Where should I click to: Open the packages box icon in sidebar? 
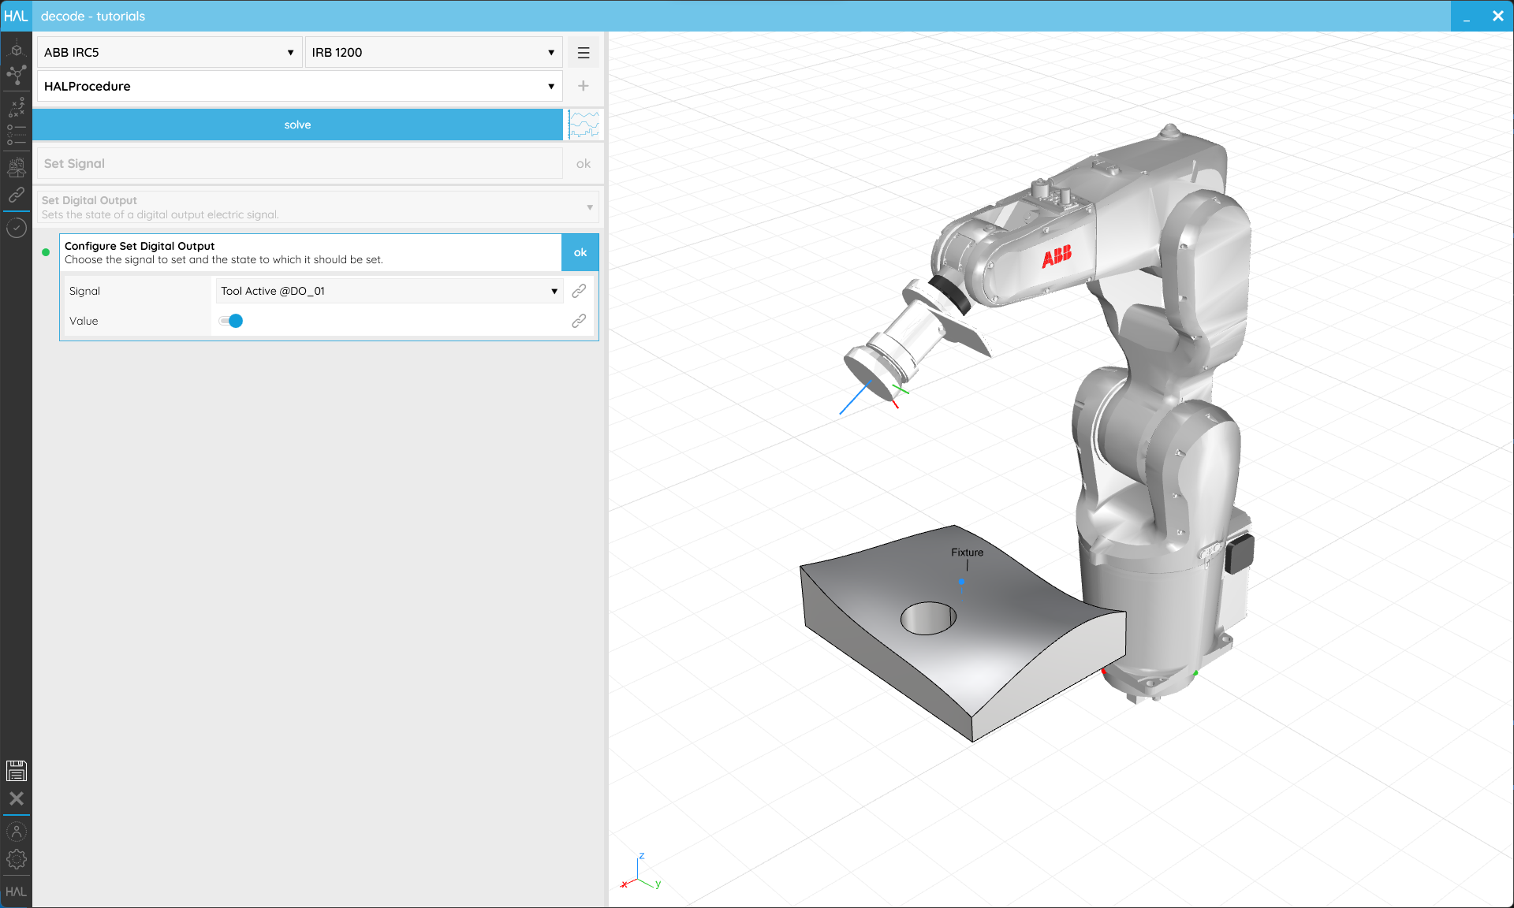coord(16,167)
